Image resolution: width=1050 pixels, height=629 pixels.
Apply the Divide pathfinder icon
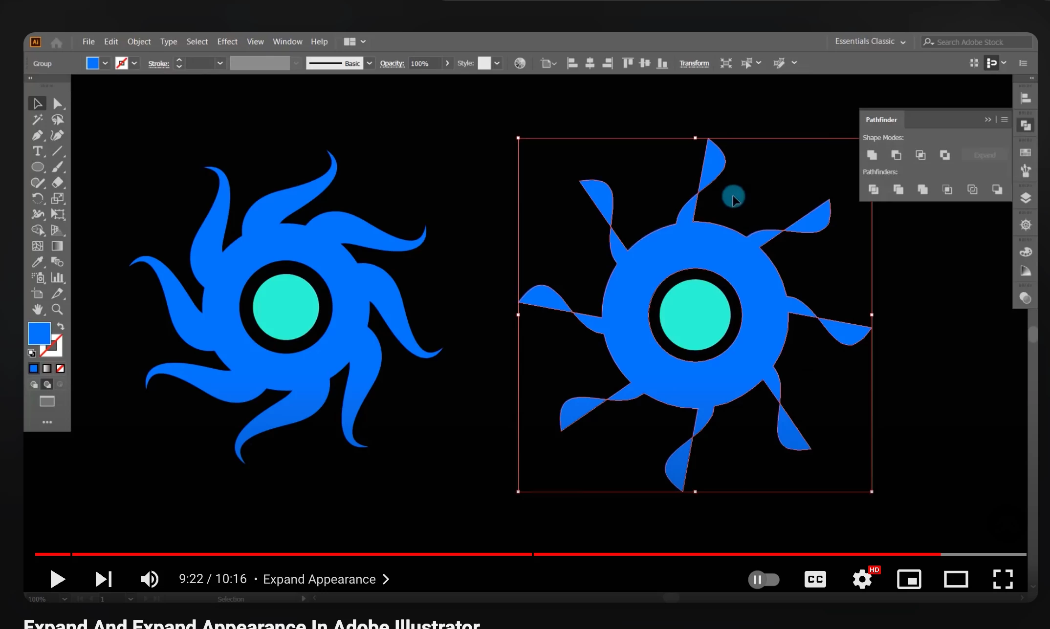point(874,189)
